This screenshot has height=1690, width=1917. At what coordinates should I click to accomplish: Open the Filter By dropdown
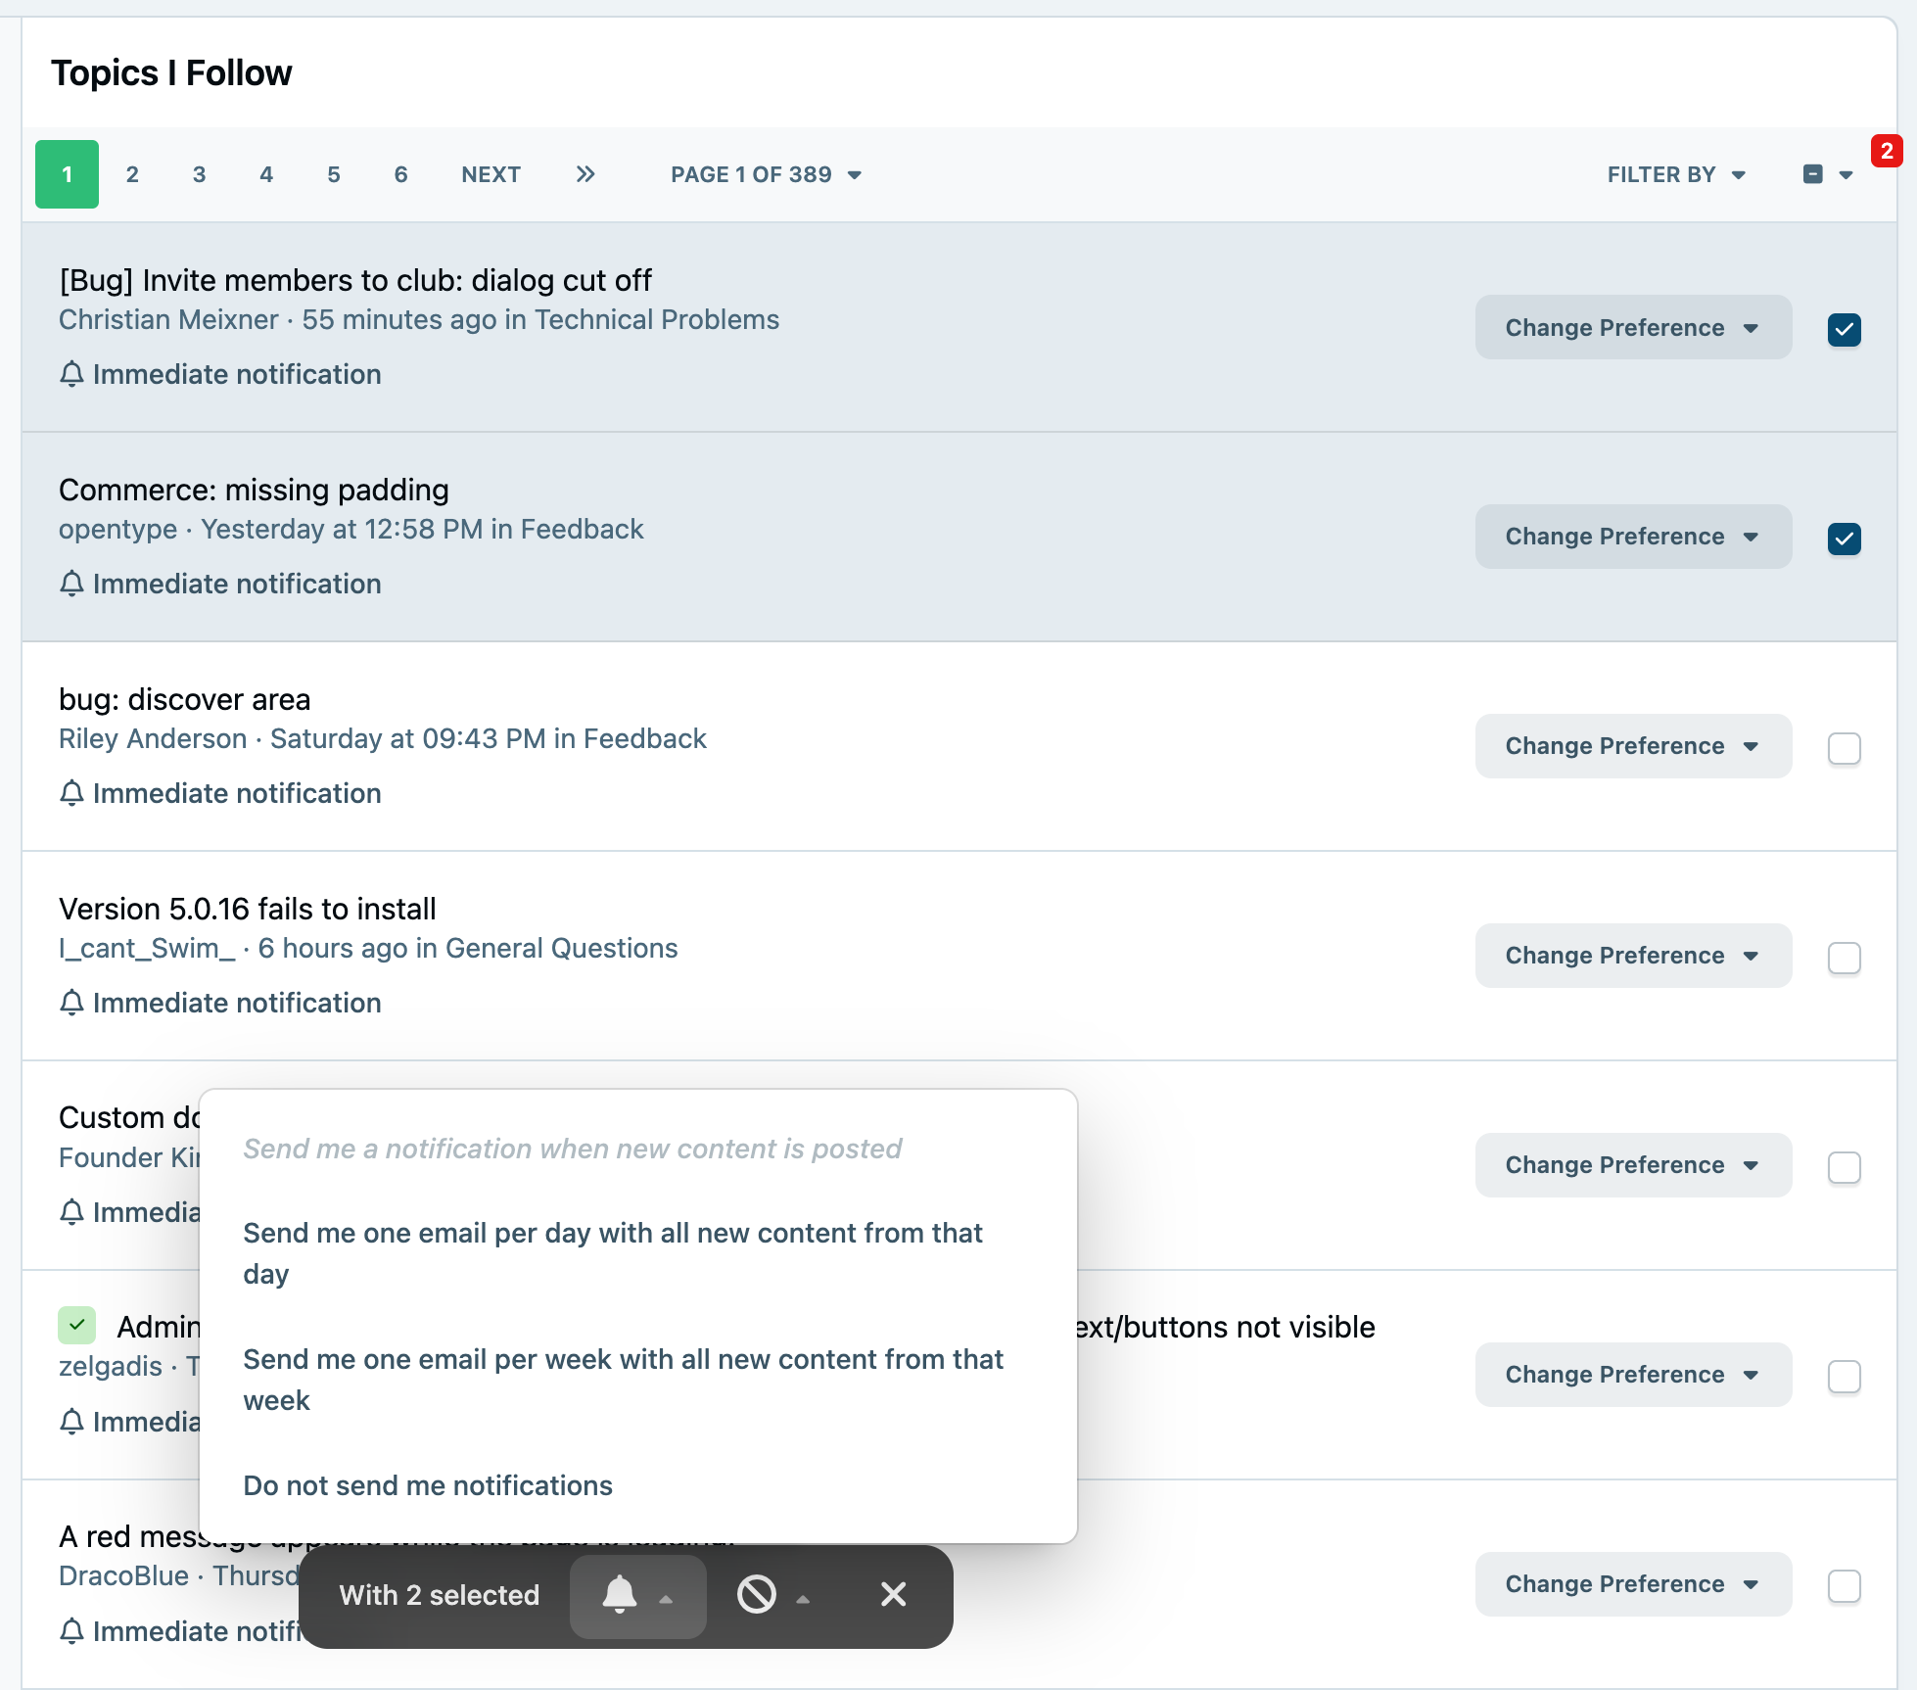point(1676,174)
